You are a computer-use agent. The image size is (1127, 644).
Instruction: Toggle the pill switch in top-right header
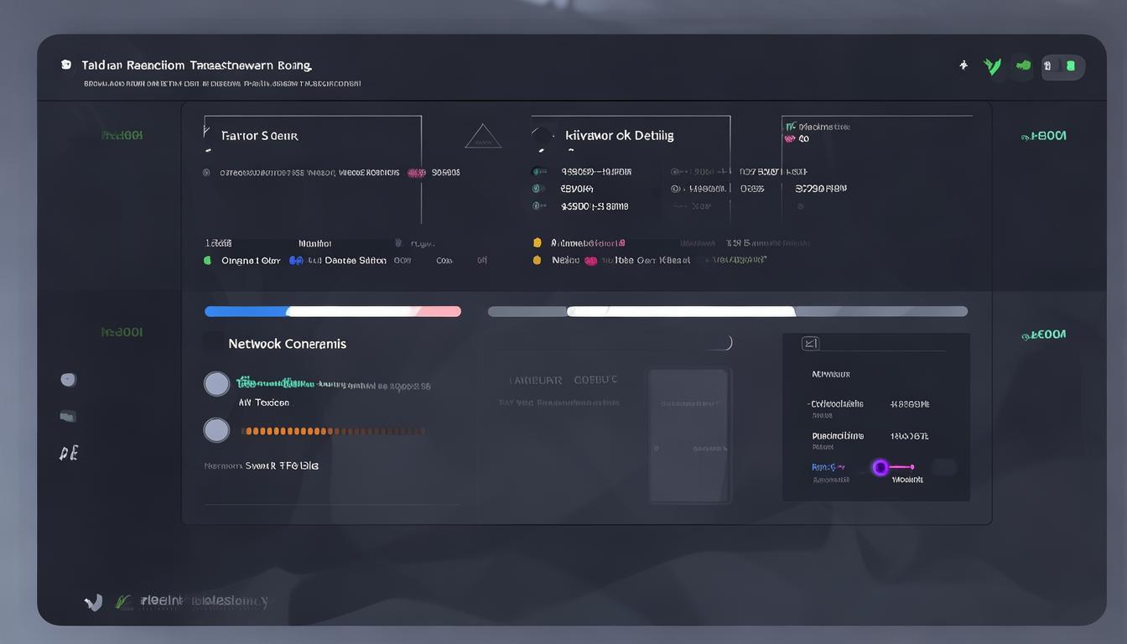tap(1062, 66)
